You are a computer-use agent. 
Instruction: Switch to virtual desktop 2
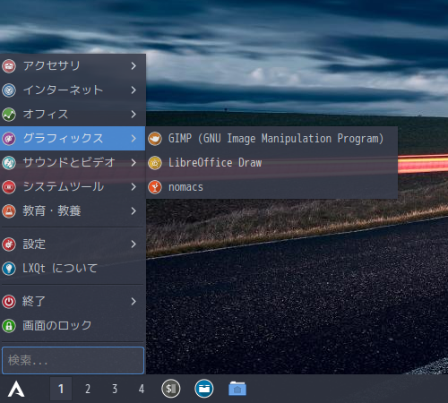(88, 389)
